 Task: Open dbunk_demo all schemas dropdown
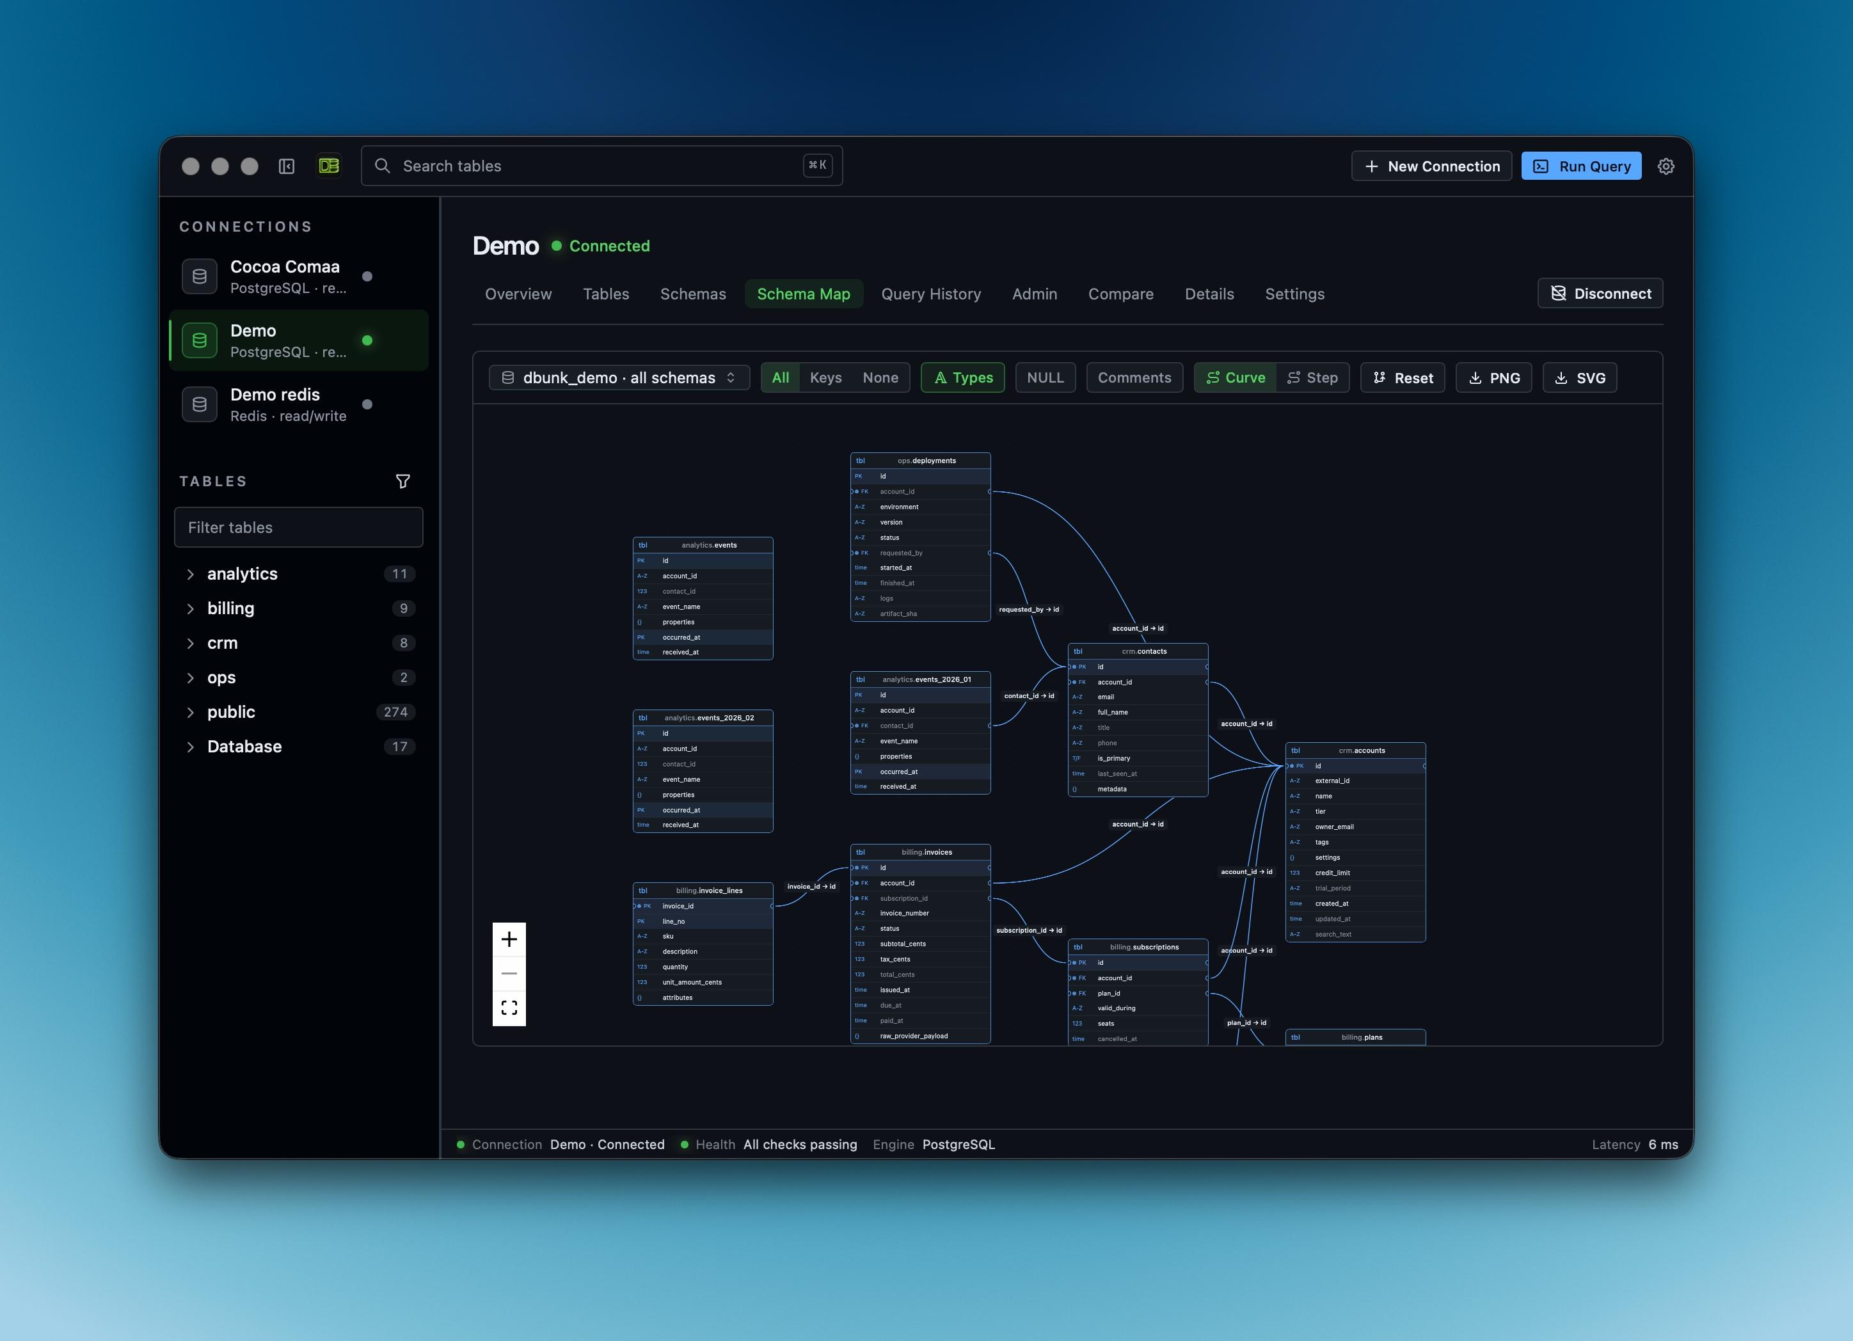pyautogui.click(x=619, y=377)
